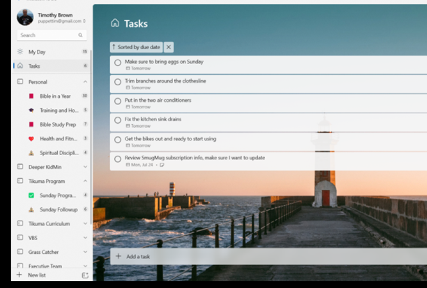Click the group icon for Tikuma Curriculum
Screen dimensions: 427x288
click(20, 223)
